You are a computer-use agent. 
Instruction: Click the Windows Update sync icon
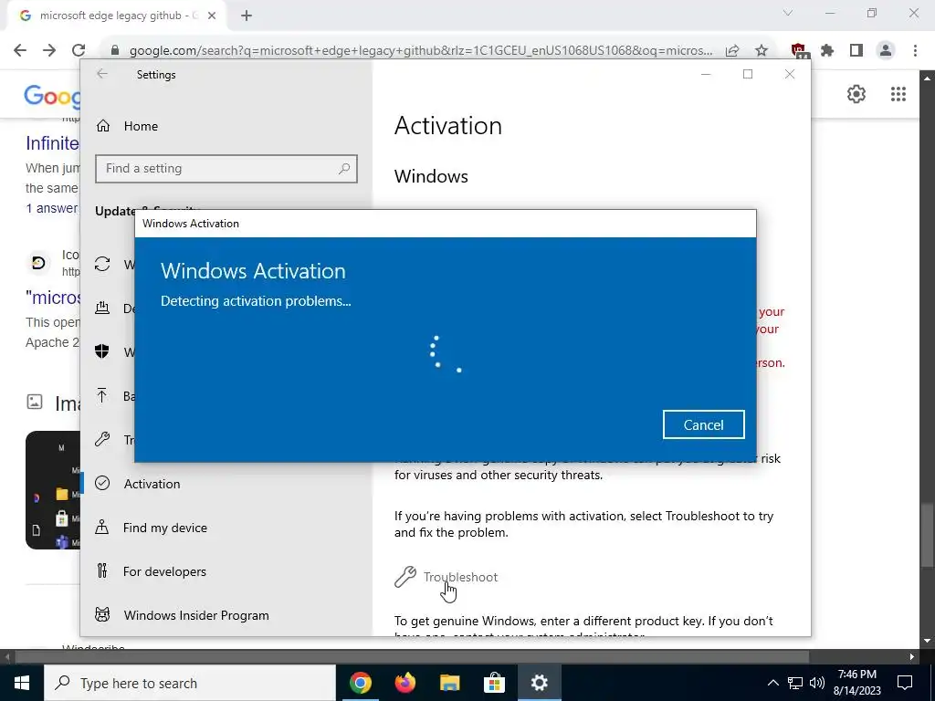[102, 264]
